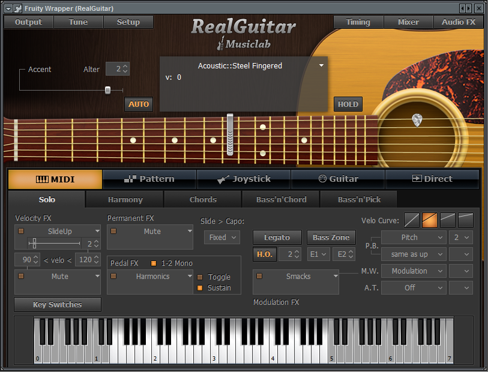This screenshot has height=372, width=488.
Task: Enable the Permanent FX Mute checkbox
Action: [113, 231]
